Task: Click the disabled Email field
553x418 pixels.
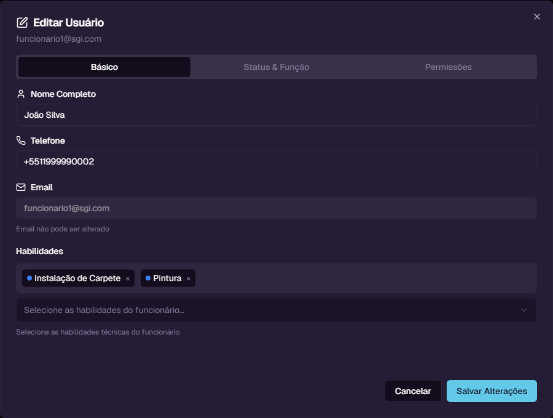Action: coord(276,208)
